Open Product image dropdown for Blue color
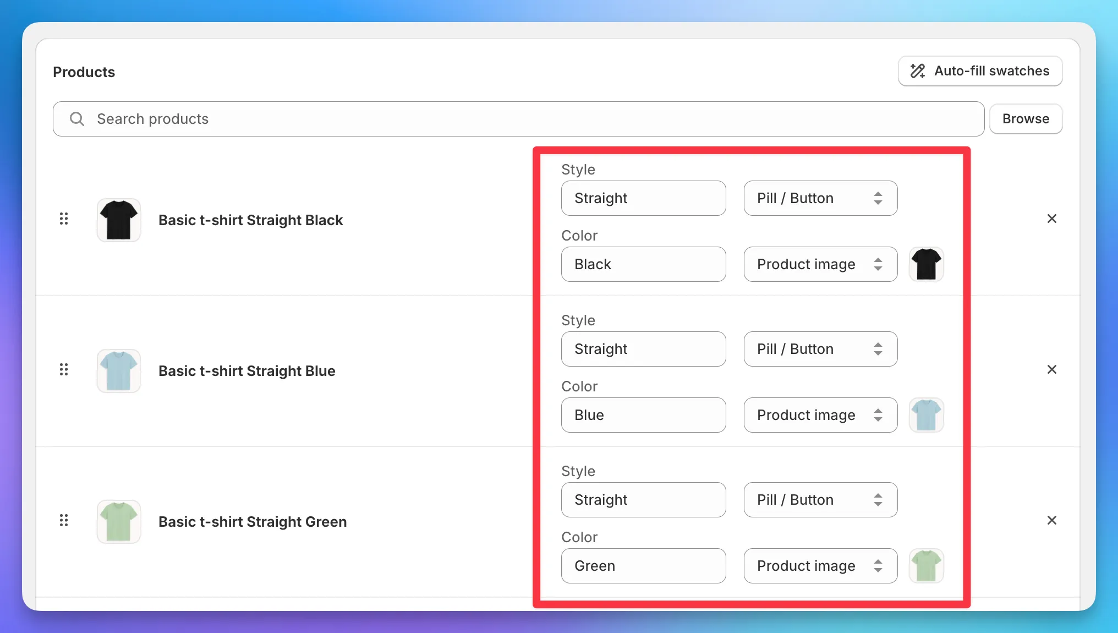This screenshot has height=633, width=1118. click(821, 415)
